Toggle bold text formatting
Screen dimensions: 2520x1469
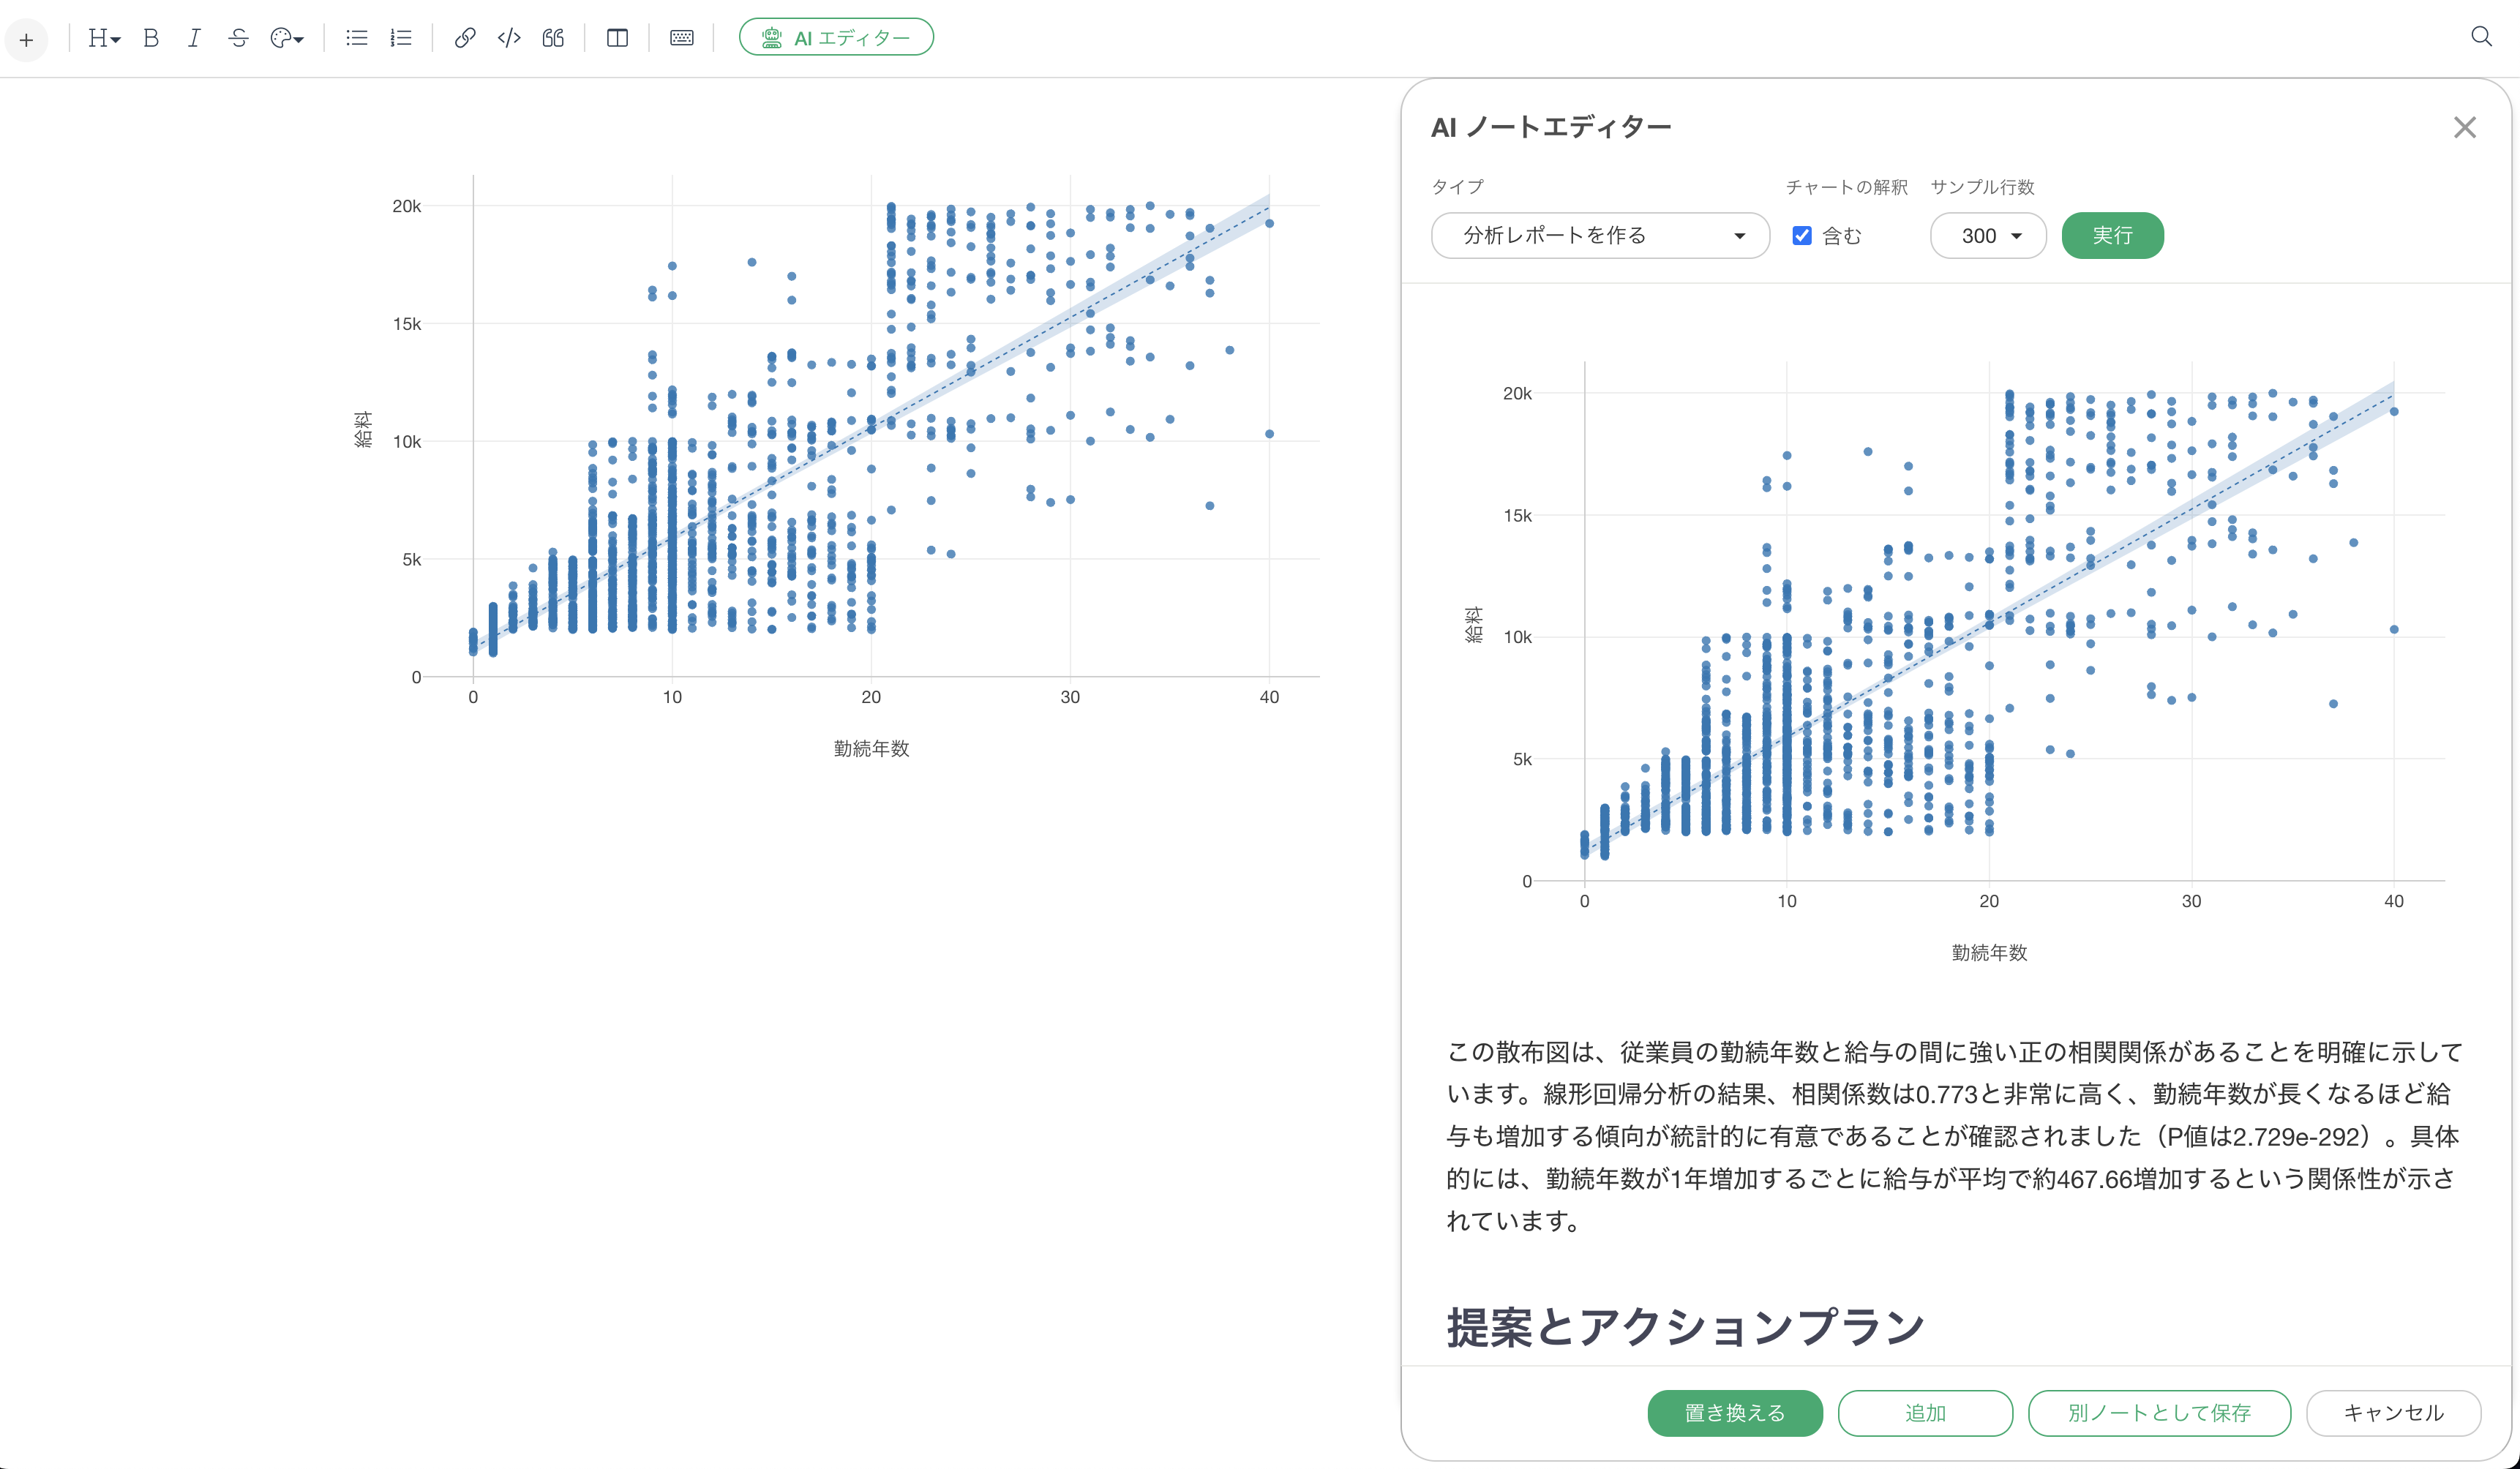coord(151,38)
